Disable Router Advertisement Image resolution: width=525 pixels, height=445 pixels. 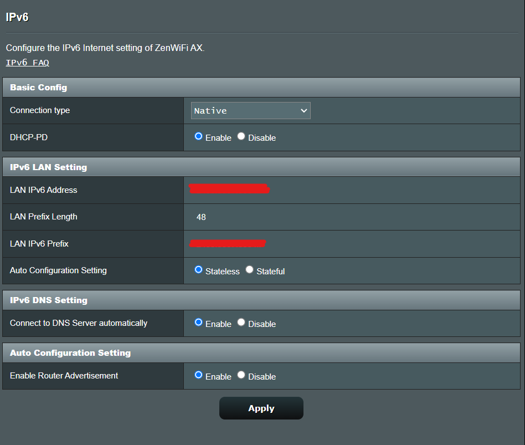pos(240,375)
